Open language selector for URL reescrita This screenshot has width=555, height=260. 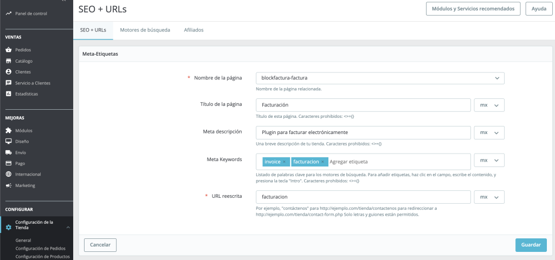pyautogui.click(x=489, y=197)
